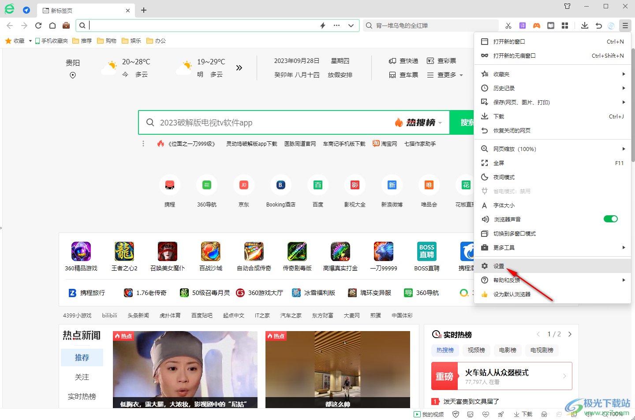This screenshot has width=635, height=420.
Task: Click the skin/theme shirt icon in title bar
Action: (x=568, y=6)
